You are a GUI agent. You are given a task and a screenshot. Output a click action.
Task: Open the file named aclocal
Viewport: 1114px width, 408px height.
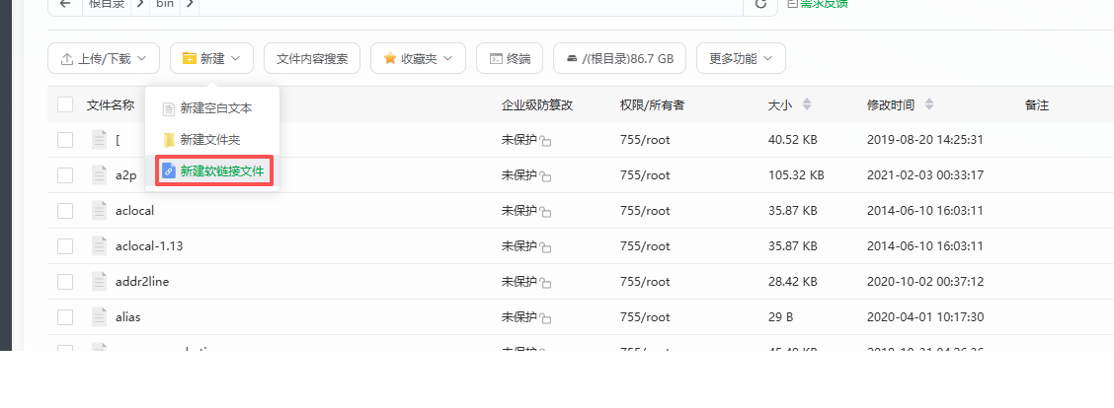pos(134,211)
